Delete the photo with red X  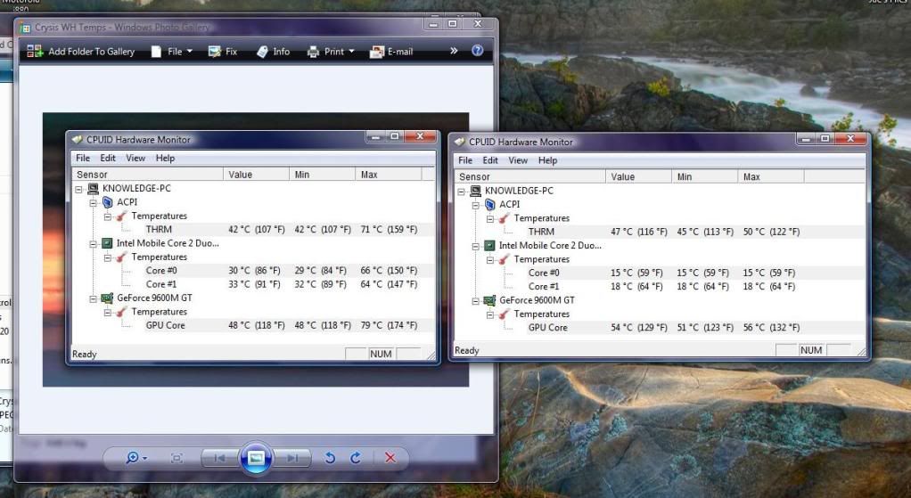pyautogui.click(x=390, y=458)
